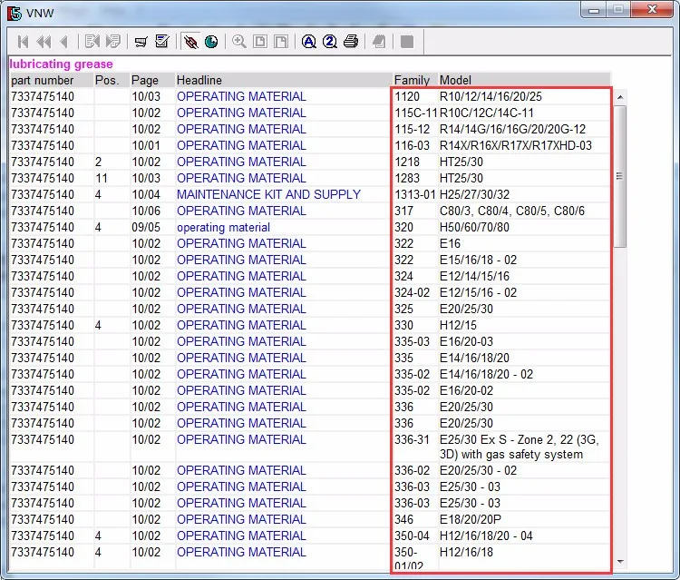Open OPERATING MATERIAL link for family 1283
The height and width of the screenshot is (580, 680).
click(x=241, y=178)
